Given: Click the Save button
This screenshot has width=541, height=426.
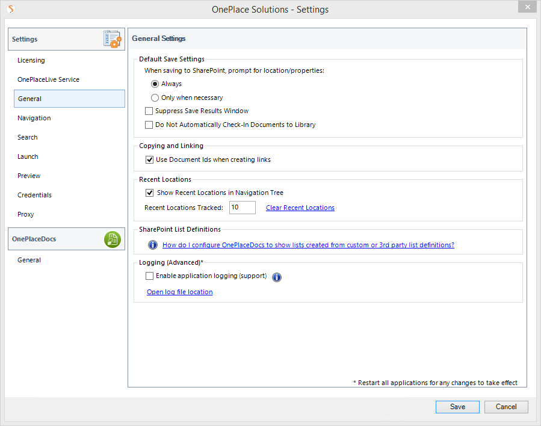Looking at the screenshot, I should (457, 407).
